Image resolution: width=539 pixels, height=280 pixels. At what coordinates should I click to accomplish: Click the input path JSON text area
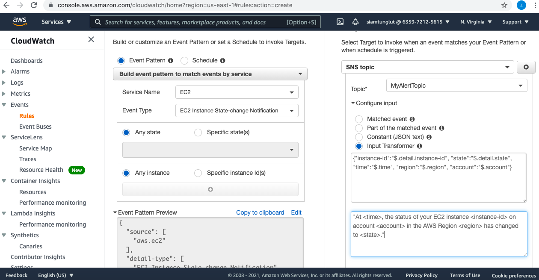tap(438, 177)
